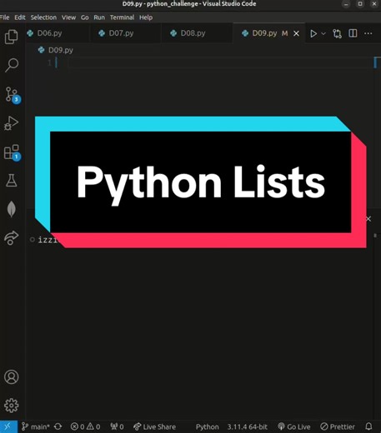Start Go Live server
Viewport: 381px width, 433px height.
(x=294, y=426)
